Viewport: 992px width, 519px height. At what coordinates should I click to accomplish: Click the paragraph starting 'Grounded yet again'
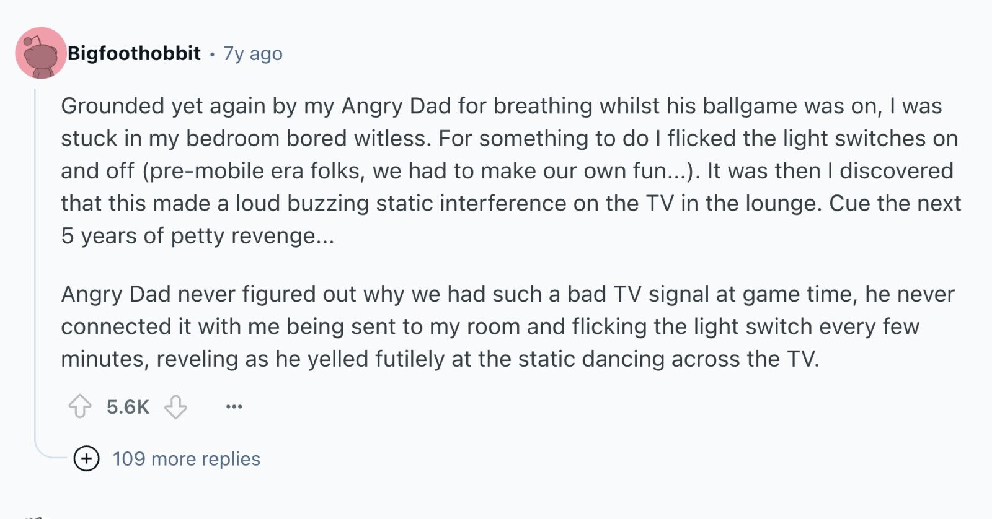511,171
